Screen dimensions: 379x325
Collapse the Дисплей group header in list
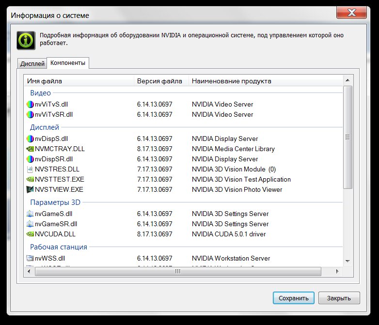(x=45, y=127)
